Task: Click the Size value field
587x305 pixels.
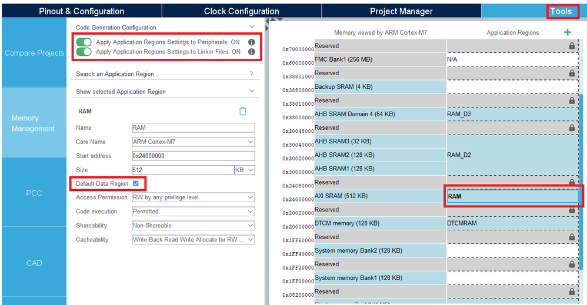Action: [x=183, y=170]
